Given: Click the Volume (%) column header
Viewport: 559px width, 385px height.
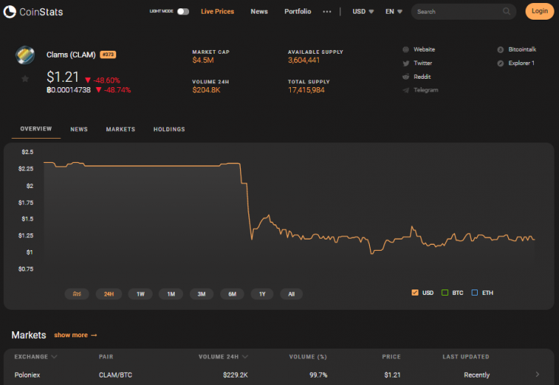Looking at the screenshot, I should click(x=308, y=356).
